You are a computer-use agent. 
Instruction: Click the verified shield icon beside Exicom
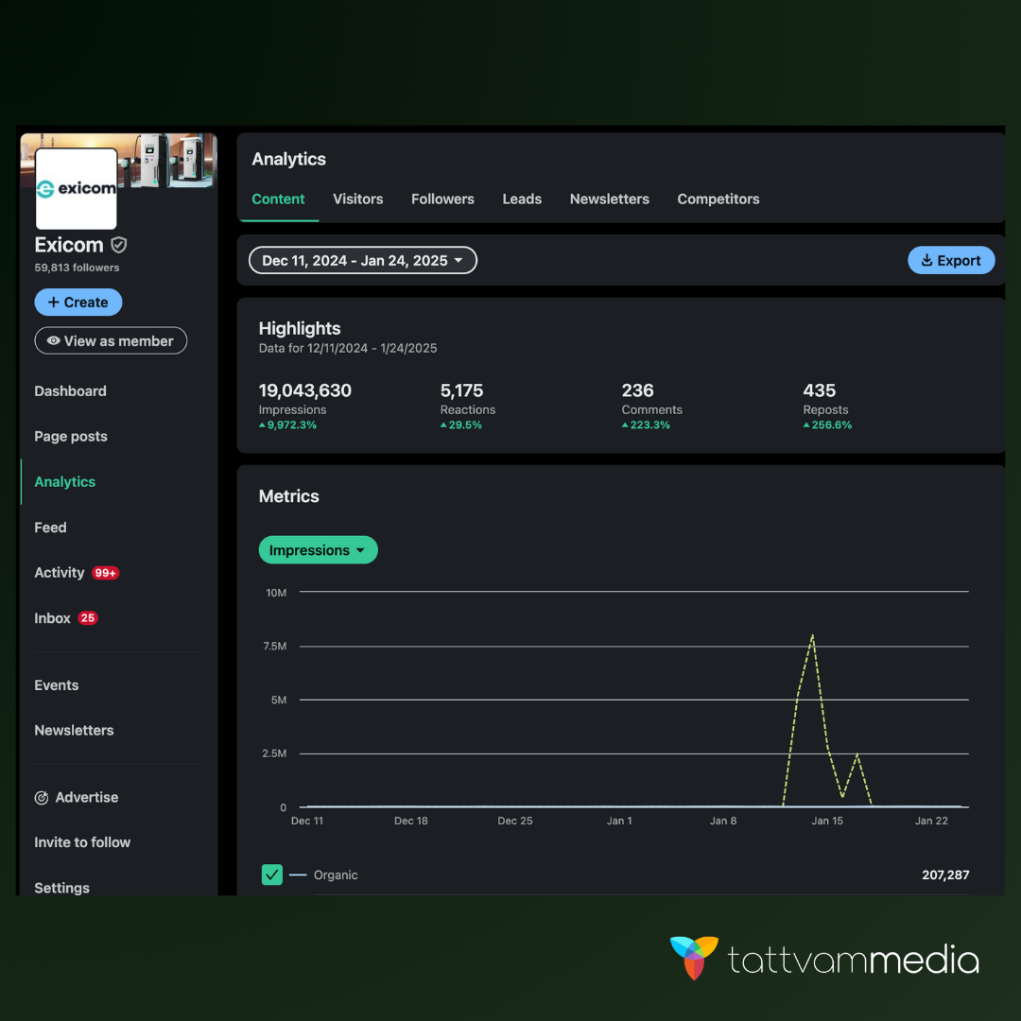118,245
